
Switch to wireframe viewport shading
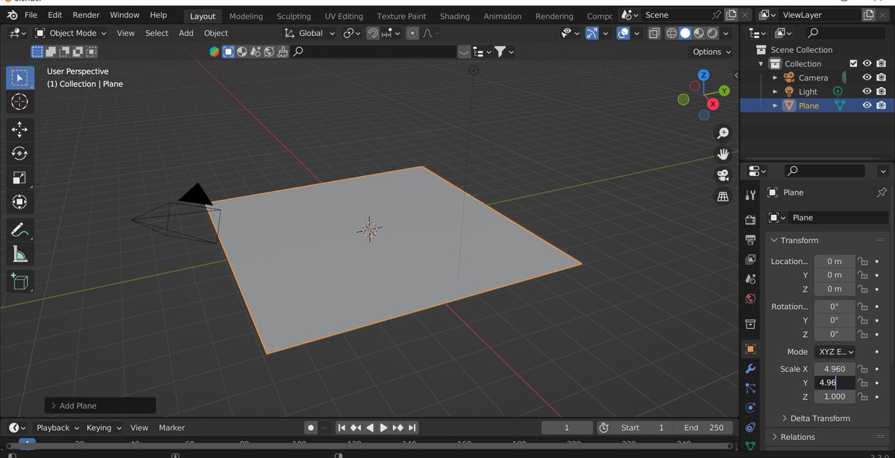(x=671, y=33)
